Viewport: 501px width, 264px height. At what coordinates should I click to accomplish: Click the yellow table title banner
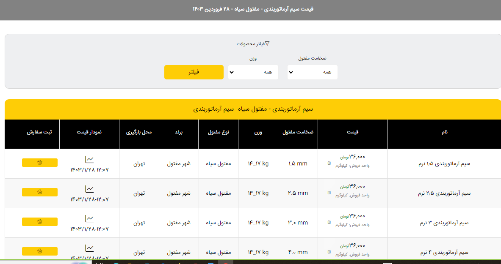pos(253,109)
